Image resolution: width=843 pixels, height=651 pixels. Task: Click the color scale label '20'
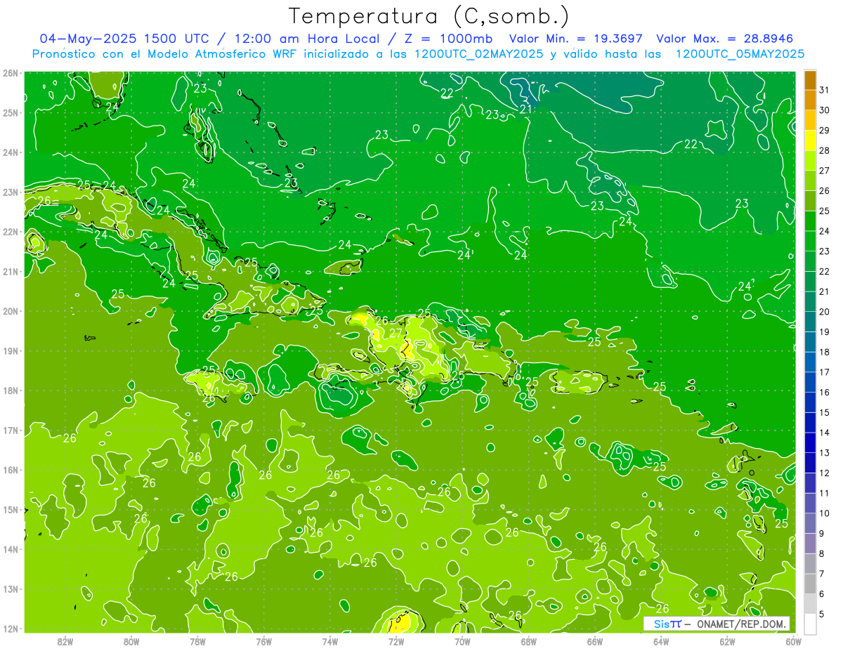coord(824,312)
